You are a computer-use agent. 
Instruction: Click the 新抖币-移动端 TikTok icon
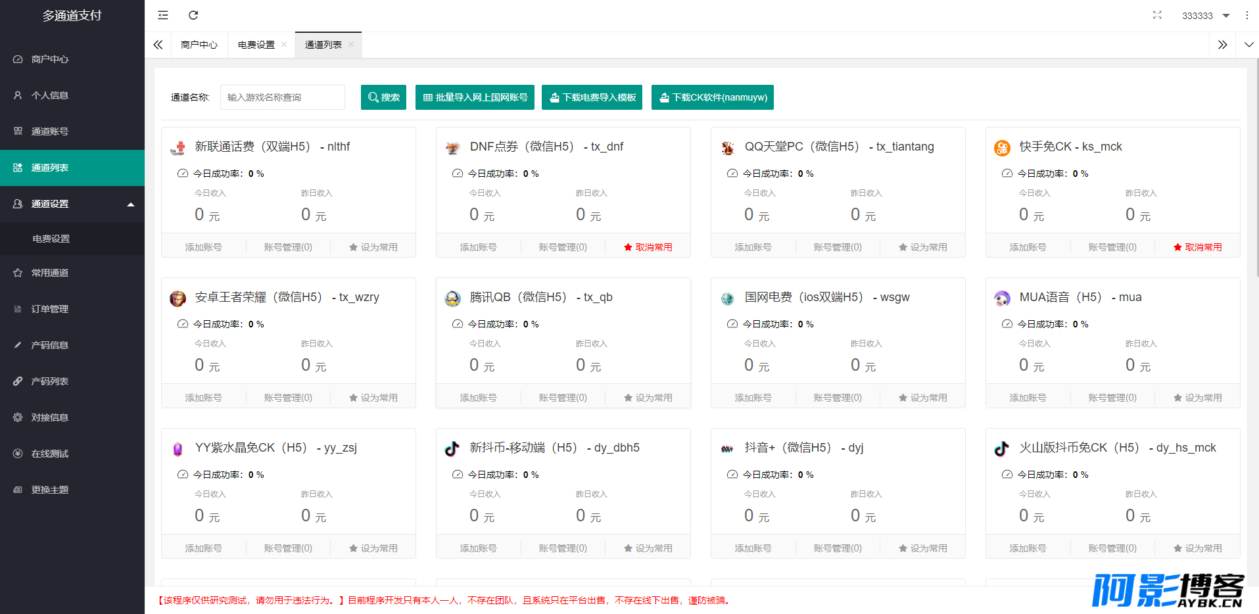click(x=452, y=449)
